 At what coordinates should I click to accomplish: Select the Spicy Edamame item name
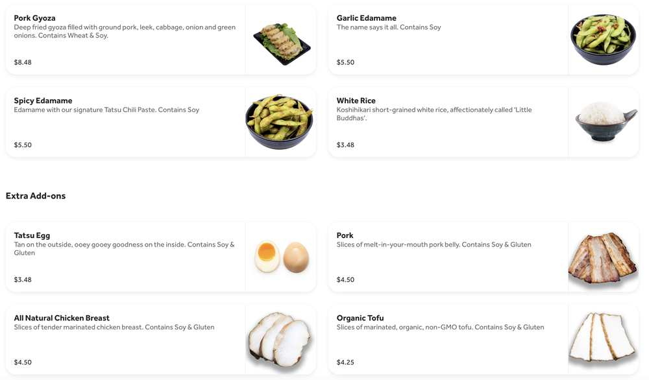(43, 101)
